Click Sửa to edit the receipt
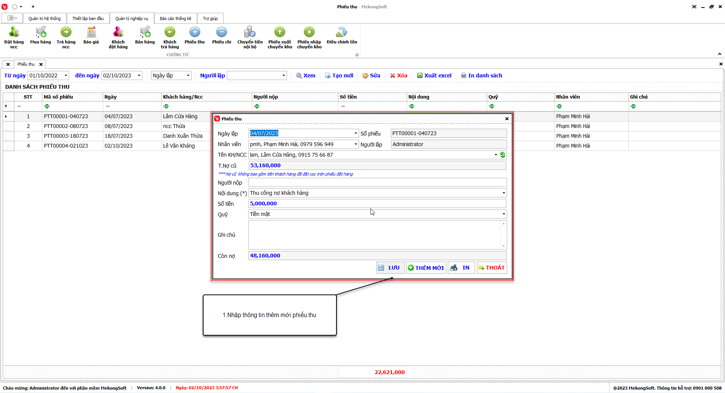 click(372, 76)
